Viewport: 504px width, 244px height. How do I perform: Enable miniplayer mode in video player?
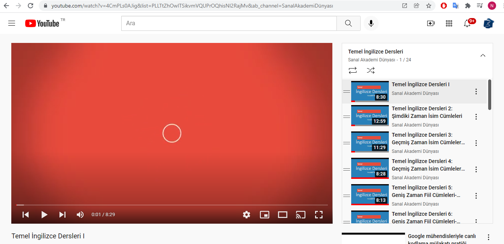click(x=265, y=215)
